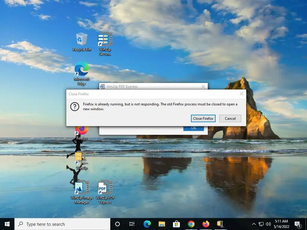Open the network status tray icon
307x230 pixels.
pyautogui.click(x=261, y=224)
